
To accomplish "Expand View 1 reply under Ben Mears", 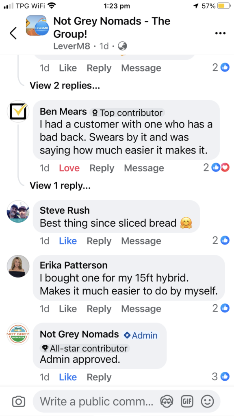I will tap(60, 185).
